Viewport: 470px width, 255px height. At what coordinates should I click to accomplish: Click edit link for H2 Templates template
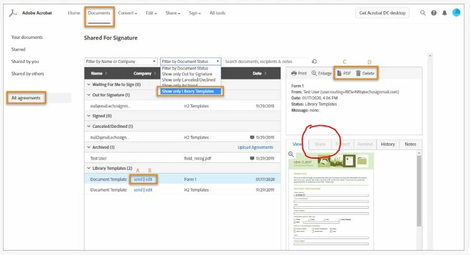point(149,190)
